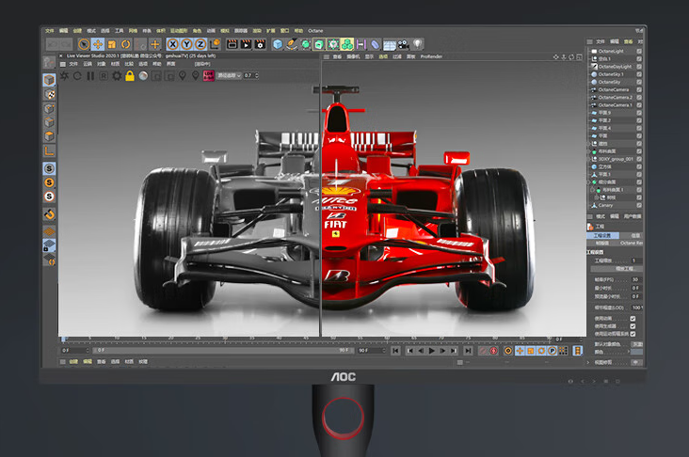Select the Canary object in list
Image resolution: width=689 pixels, height=457 pixels.
tap(607, 204)
